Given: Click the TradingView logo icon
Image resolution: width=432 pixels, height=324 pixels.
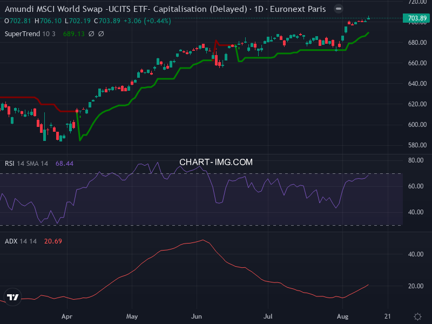Looking at the screenshot, I should 12,297.
